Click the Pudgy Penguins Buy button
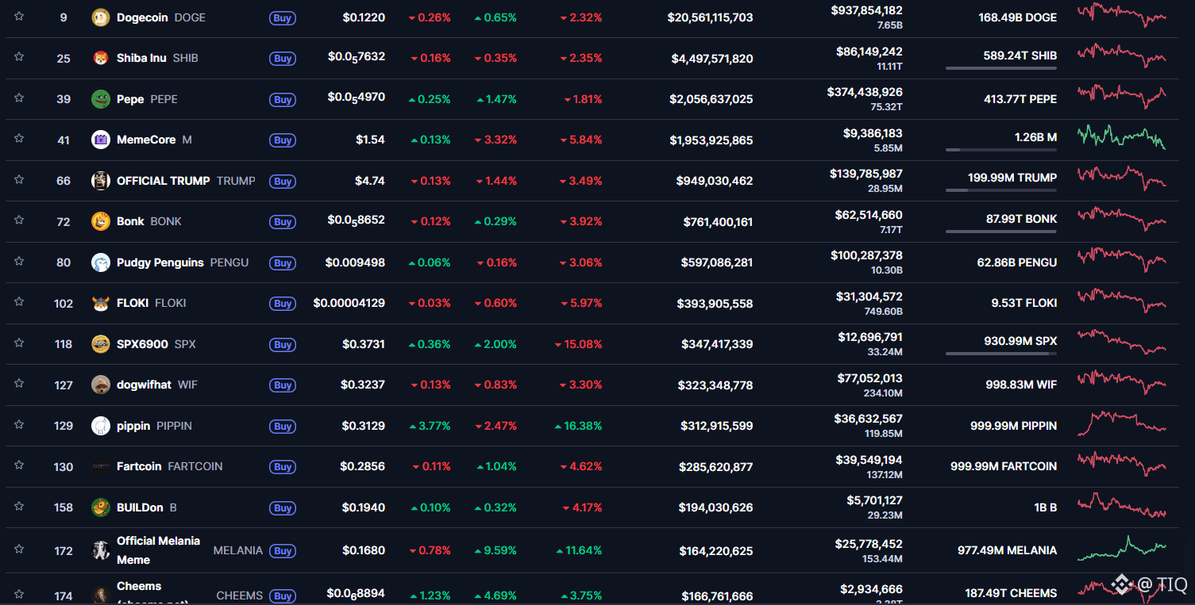Viewport: 1195px width, 605px height. (x=283, y=263)
